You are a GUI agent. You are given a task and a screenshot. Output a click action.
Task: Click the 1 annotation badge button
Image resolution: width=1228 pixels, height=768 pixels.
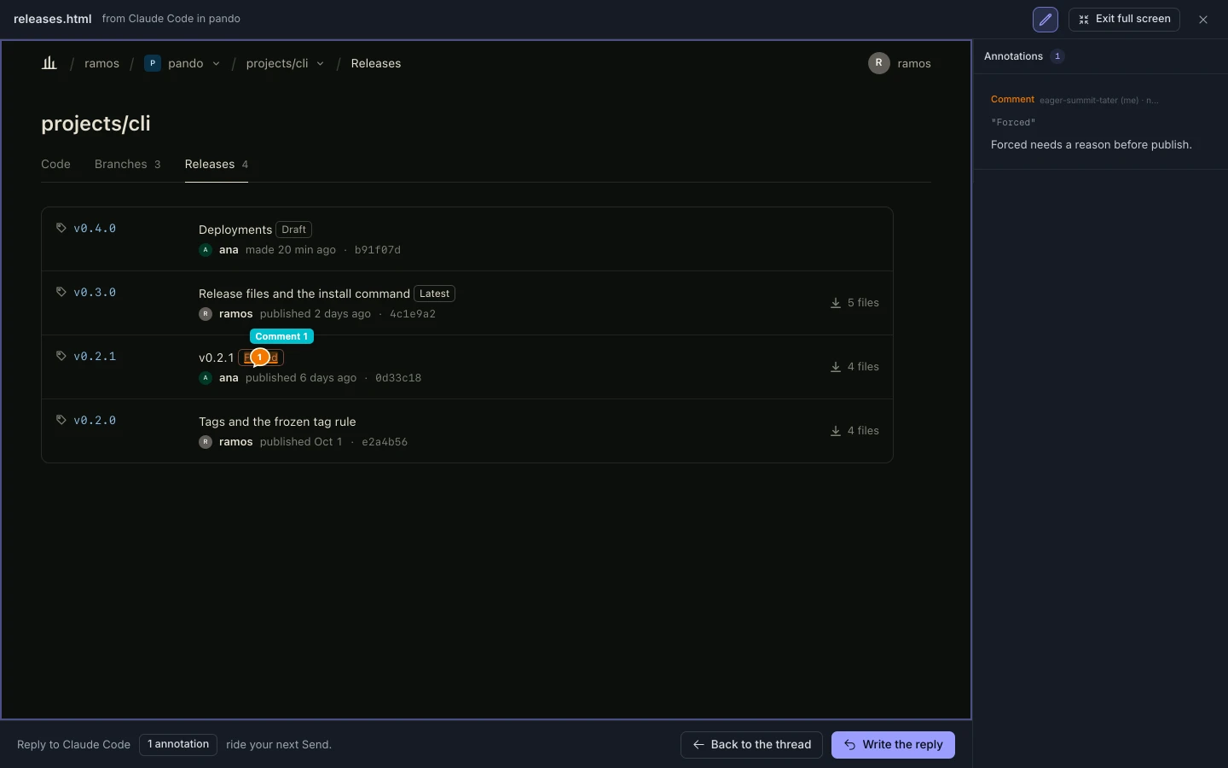pyautogui.click(x=178, y=745)
